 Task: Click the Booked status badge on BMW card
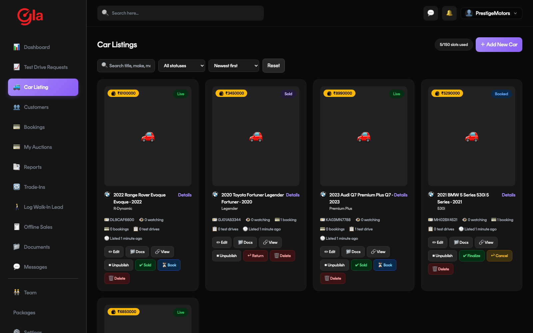point(501,94)
